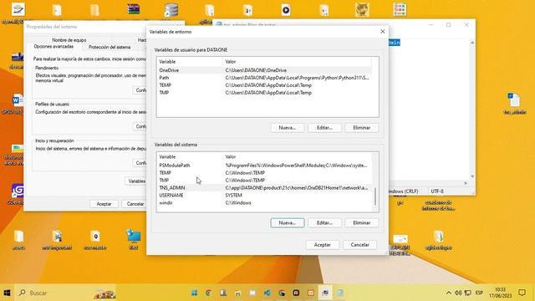Open the cat face icon on the desktop
This screenshot has width=535, height=301.
point(362,10)
